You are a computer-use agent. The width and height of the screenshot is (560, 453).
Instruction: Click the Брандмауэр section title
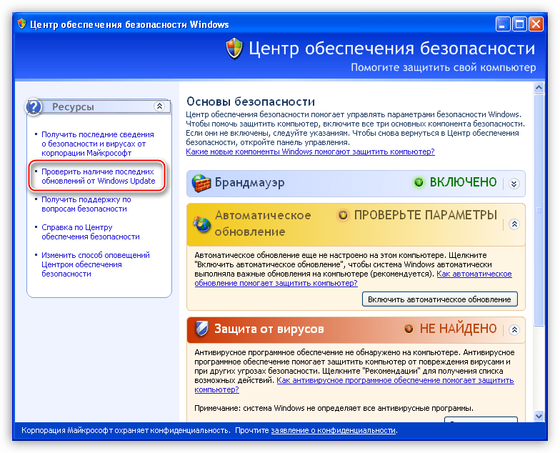(249, 183)
